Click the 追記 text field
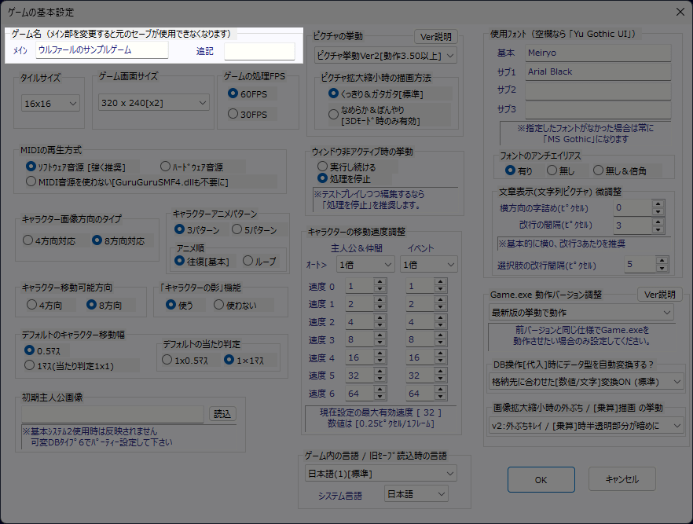Image resolution: width=693 pixels, height=524 pixels. coord(259,51)
